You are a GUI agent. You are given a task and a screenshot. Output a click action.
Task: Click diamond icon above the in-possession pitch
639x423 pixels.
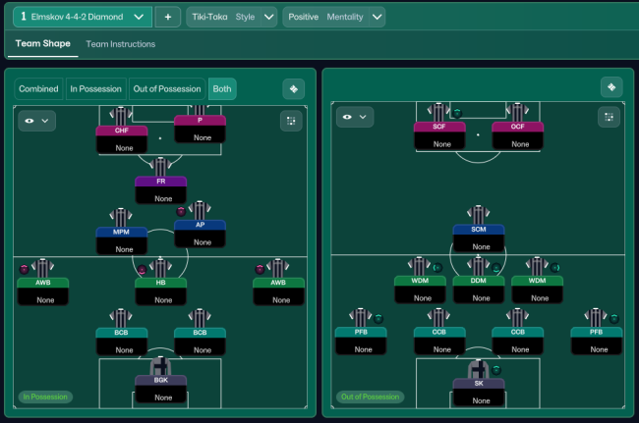pos(294,88)
